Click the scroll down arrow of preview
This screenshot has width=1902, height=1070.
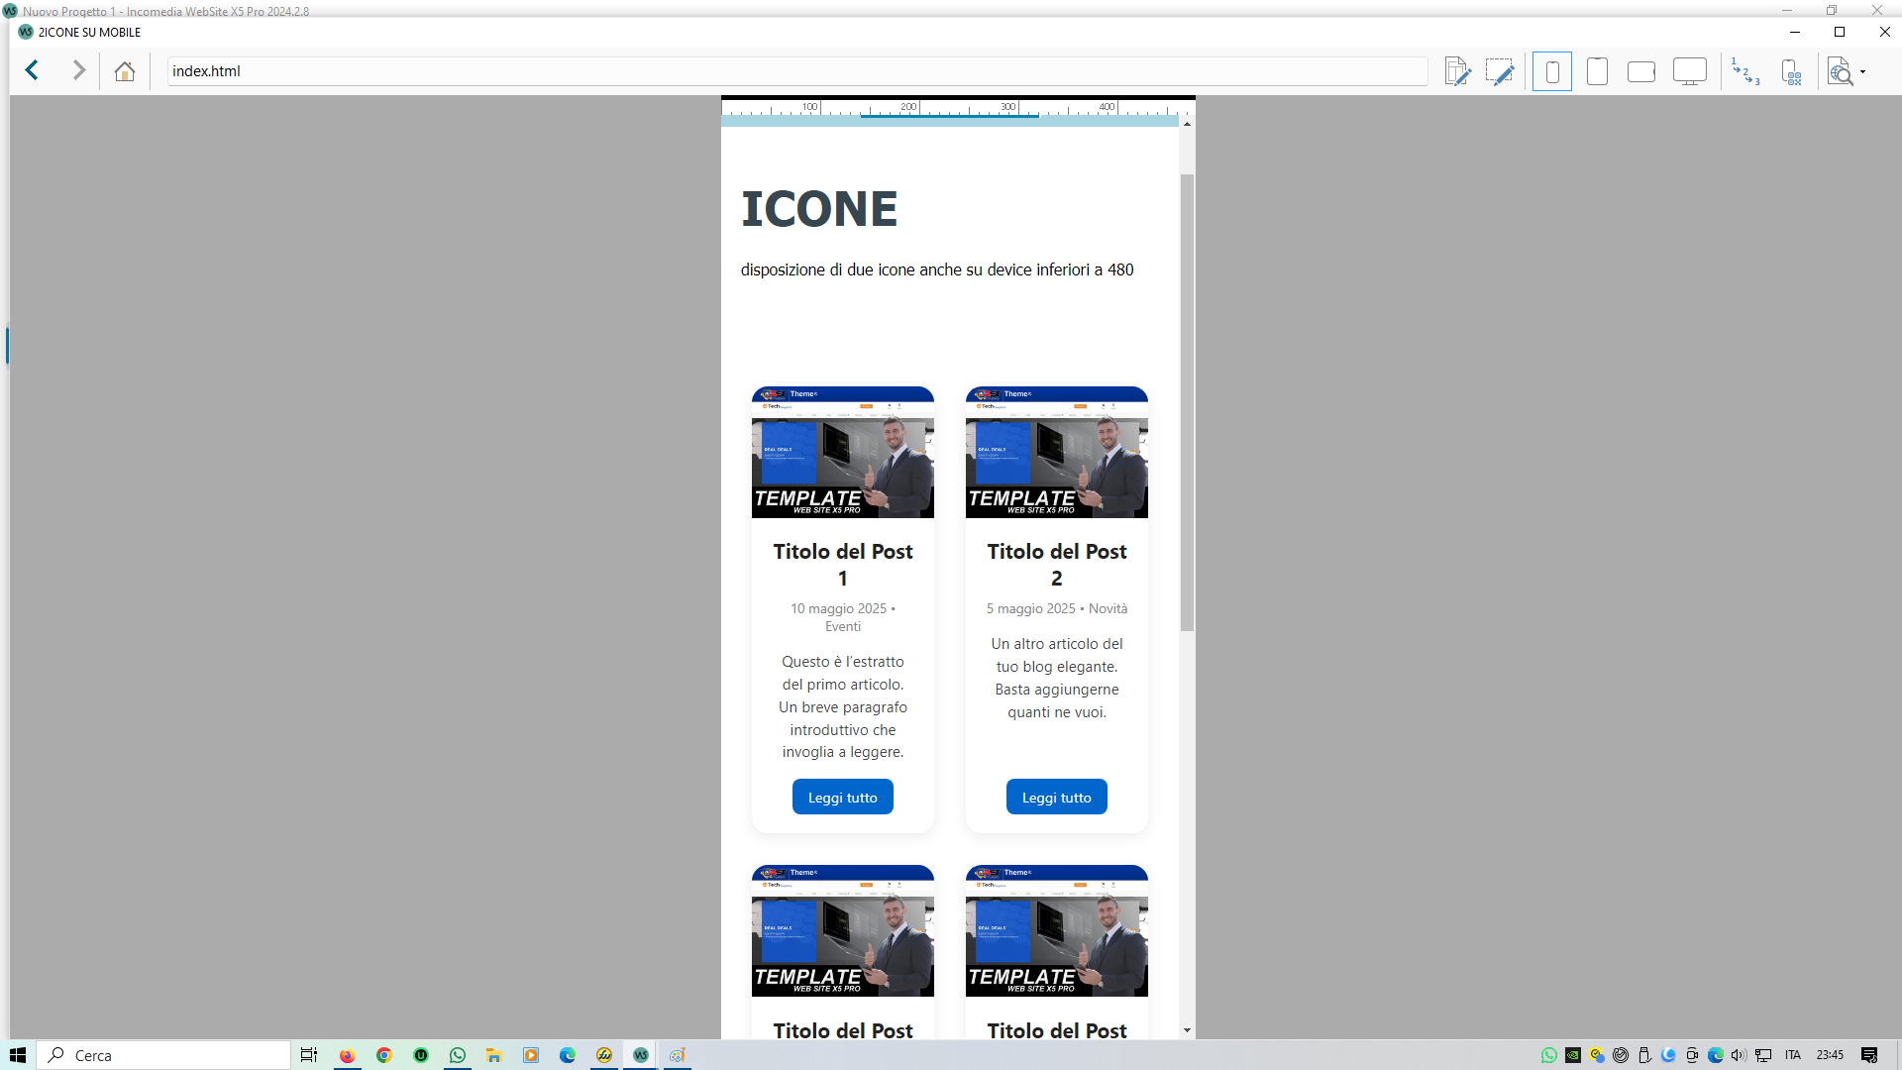click(x=1187, y=1030)
